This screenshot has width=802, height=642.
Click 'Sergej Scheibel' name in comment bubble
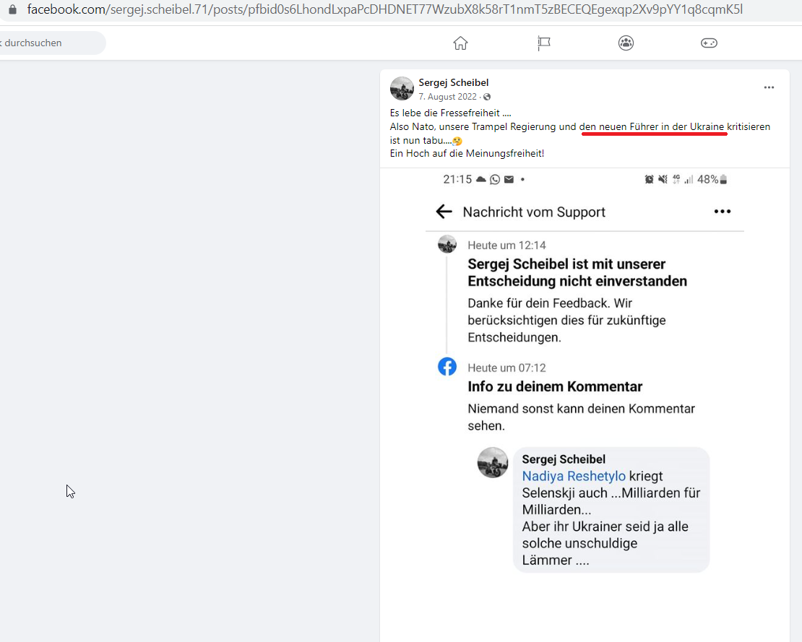[x=564, y=459]
